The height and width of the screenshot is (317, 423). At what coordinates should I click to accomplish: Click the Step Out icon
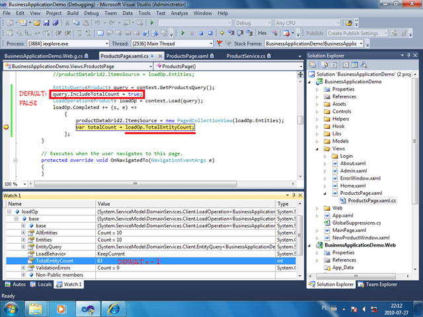(x=249, y=33)
